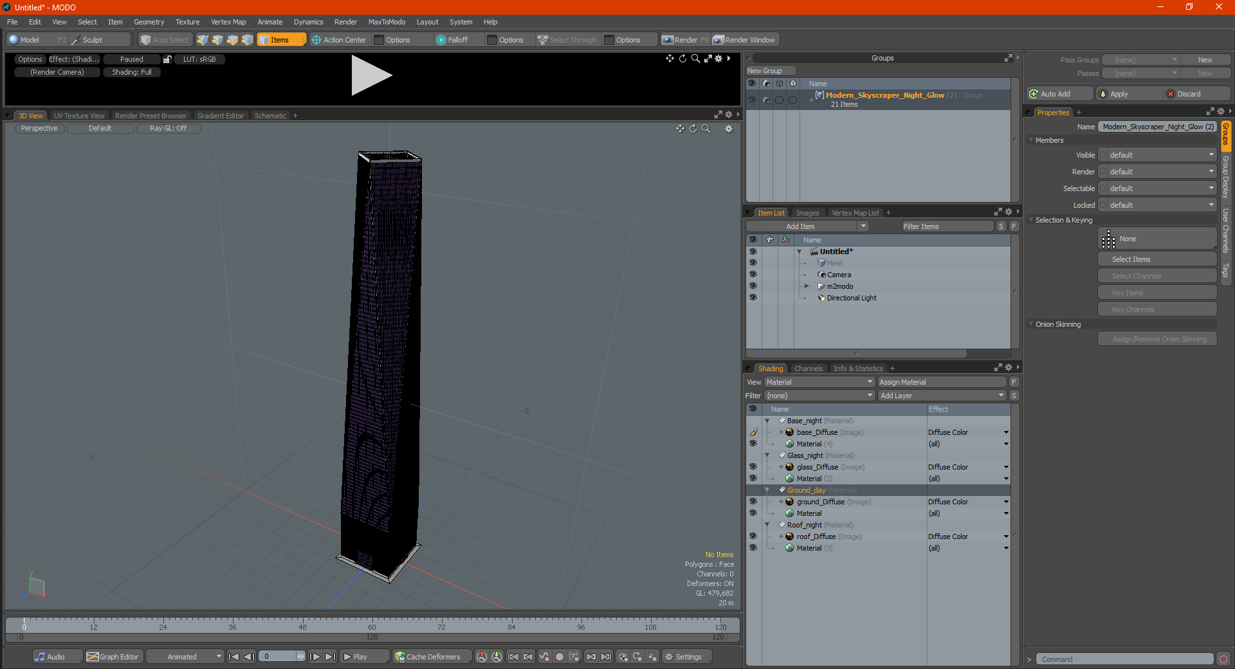Click the record keyframe circle icon
This screenshot has width=1235, height=669.
coord(560,657)
